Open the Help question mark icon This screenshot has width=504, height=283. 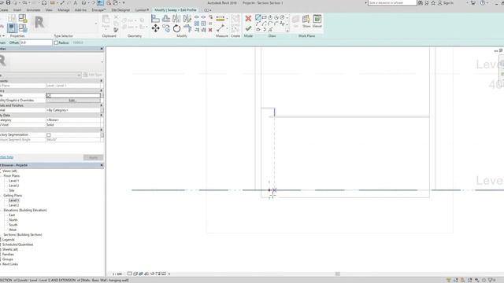483,3
